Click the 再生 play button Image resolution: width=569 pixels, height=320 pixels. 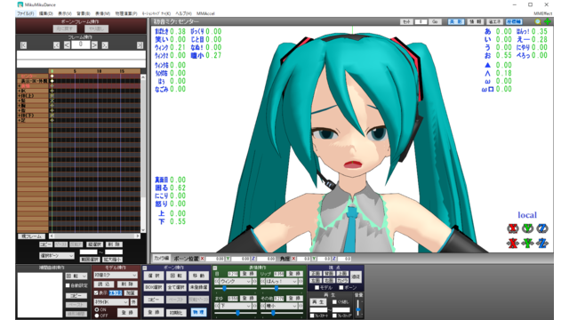pos(318,302)
